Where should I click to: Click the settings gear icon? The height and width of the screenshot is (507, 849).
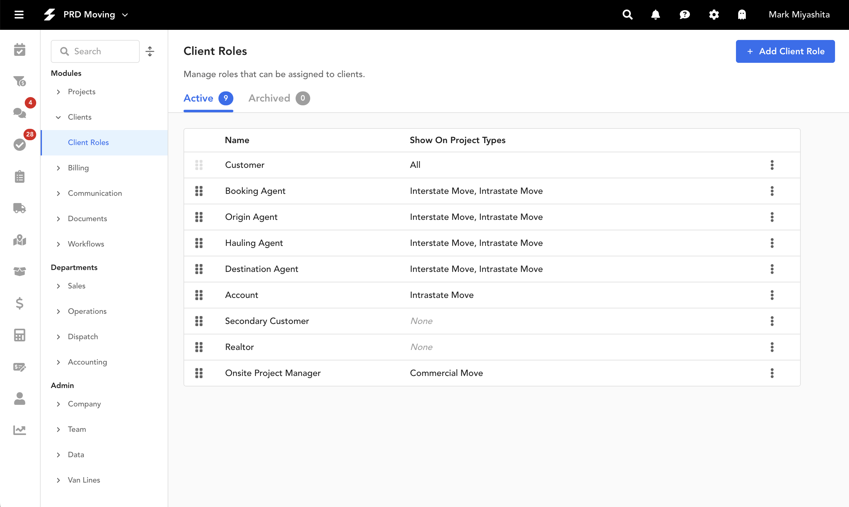(714, 15)
